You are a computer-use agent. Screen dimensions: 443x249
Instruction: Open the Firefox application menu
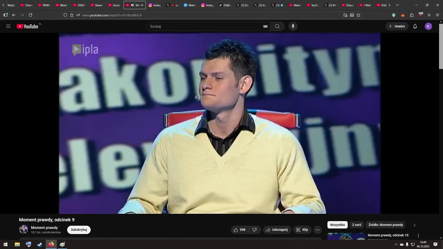point(437,15)
